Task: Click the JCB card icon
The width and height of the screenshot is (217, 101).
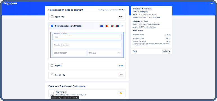Action: coord(112,26)
